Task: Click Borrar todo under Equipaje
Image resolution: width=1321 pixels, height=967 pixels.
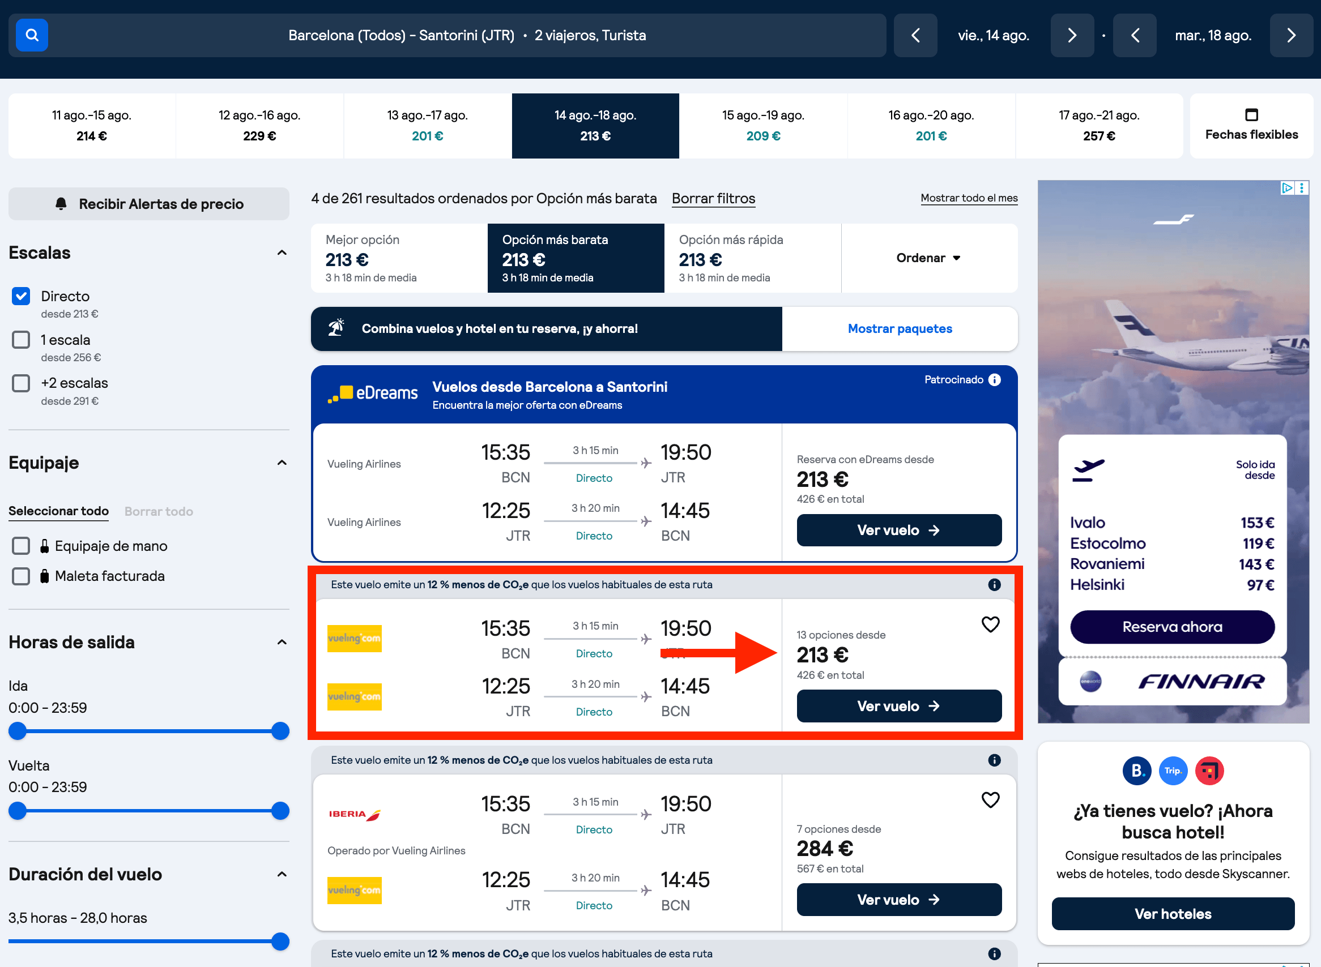Action: pos(159,511)
